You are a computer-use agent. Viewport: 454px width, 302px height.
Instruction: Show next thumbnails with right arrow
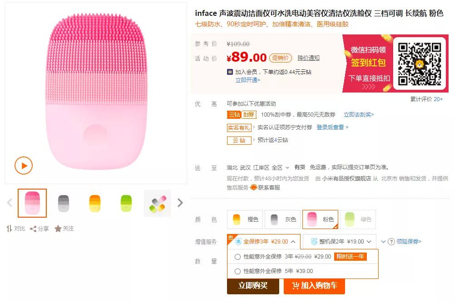point(180,203)
